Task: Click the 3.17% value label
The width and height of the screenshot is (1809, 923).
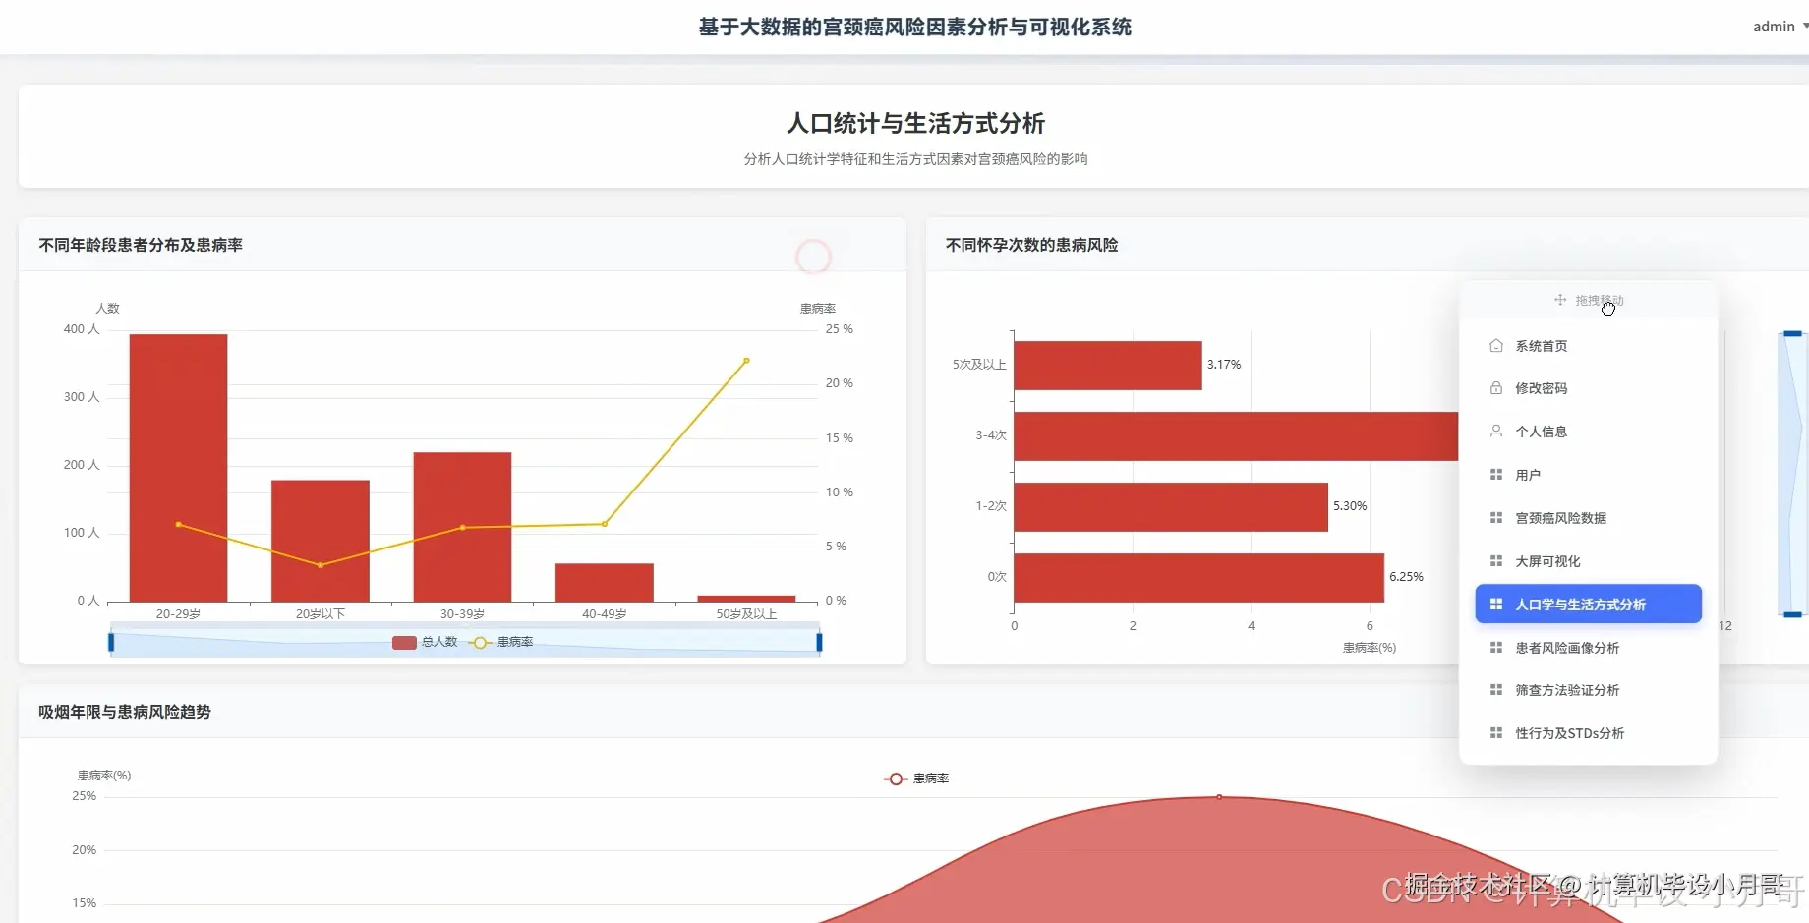Action: (1224, 365)
